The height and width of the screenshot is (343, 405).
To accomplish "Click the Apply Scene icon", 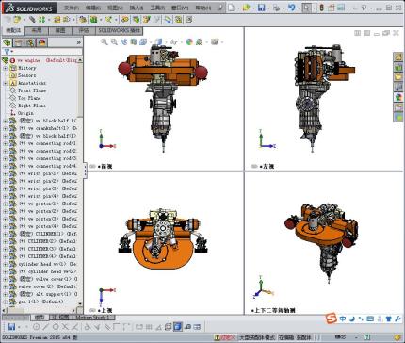I will click(199, 41).
